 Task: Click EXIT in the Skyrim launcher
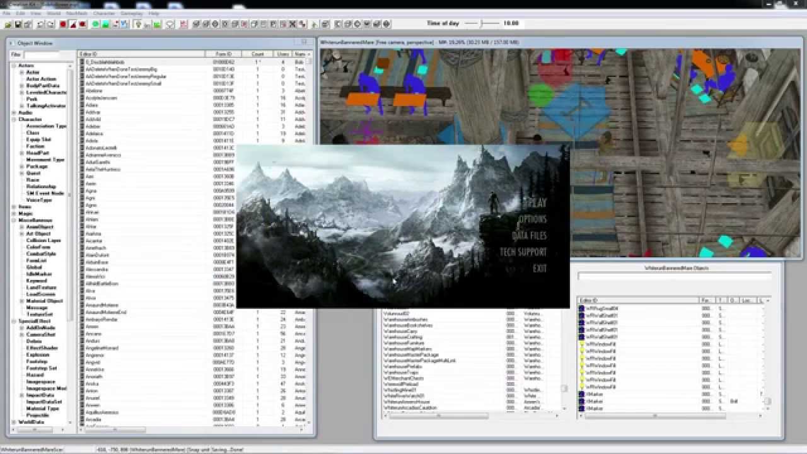[x=540, y=269]
